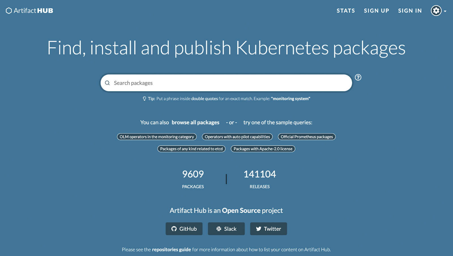Click the lightbulb tip icon
Screen dimensions: 453x256
[x=144, y=98]
